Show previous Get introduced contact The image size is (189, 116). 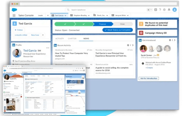tap(172, 40)
